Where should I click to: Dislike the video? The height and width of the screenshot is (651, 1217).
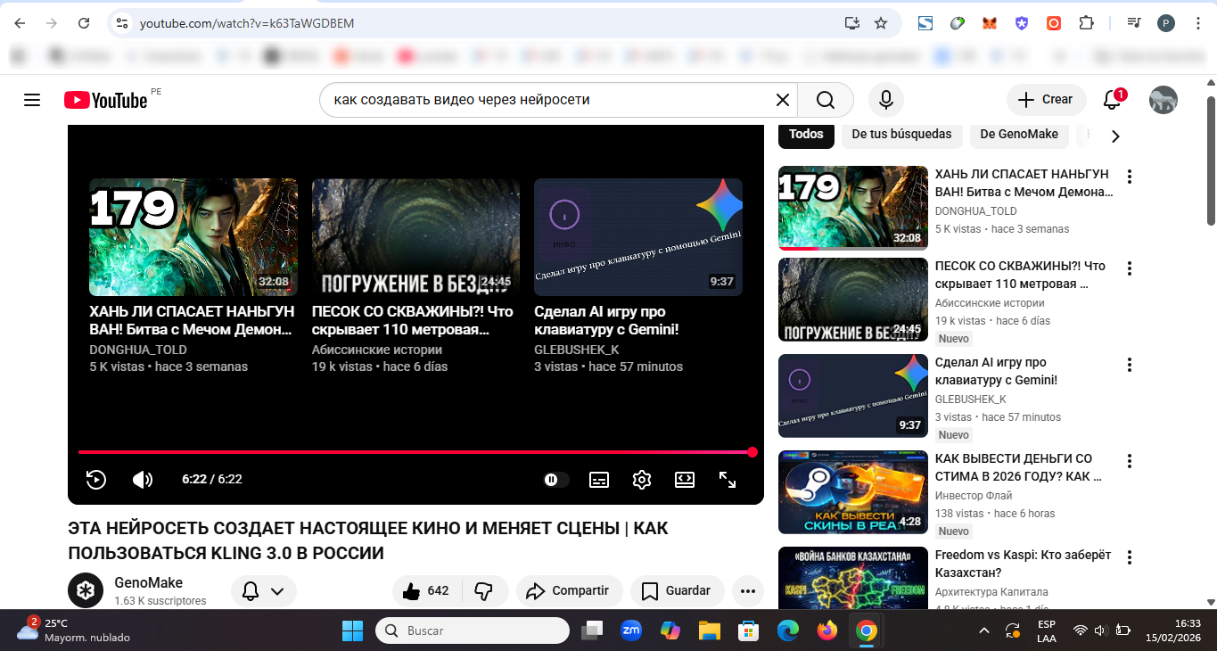click(x=484, y=590)
